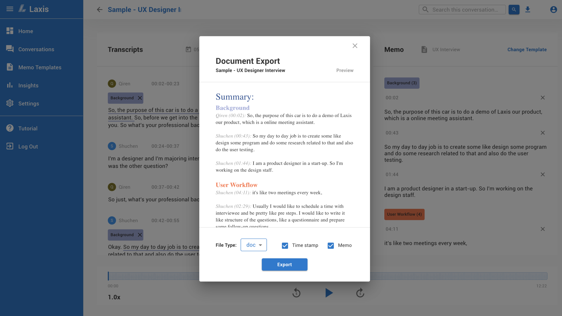Screen dimensions: 562x316
Task: Click the Log Out icon
Action: (10, 146)
